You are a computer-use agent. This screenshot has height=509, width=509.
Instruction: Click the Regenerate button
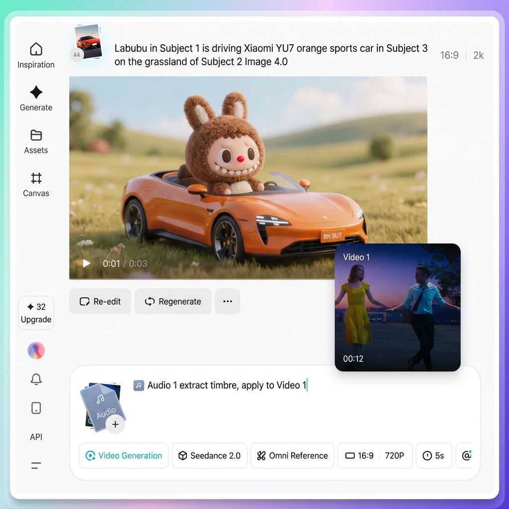(x=173, y=302)
